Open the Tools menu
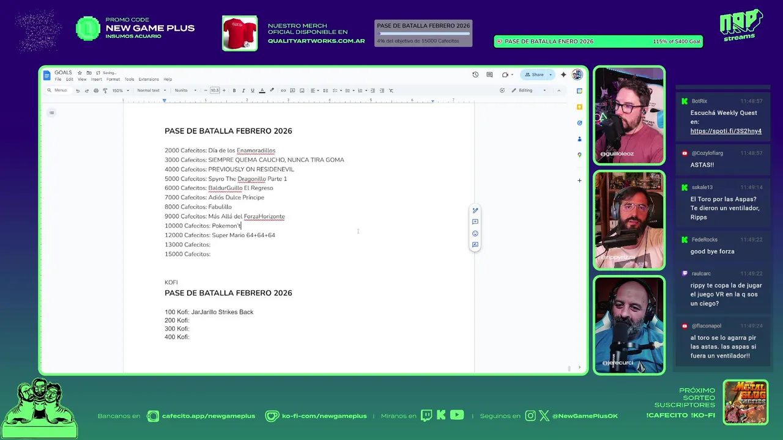The image size is (783, 440). [x=129, y=79]
